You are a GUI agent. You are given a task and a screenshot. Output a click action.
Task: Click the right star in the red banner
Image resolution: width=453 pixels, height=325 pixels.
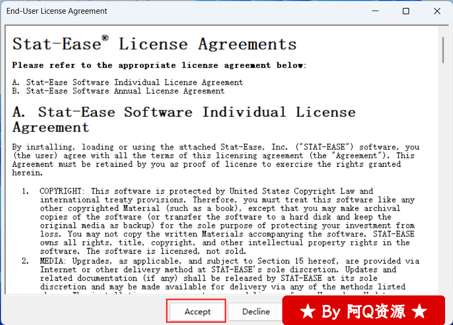419,312
